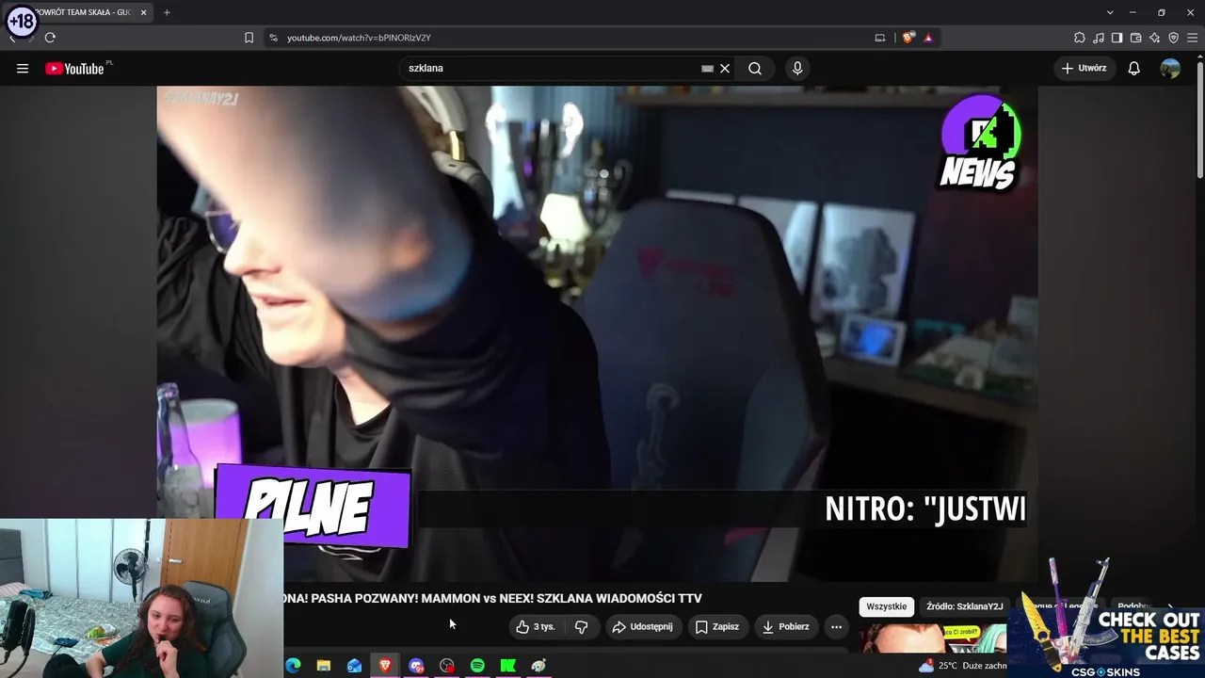Open the account avatar menu
Screen dimensions: 1205x678
(1170, 68)
